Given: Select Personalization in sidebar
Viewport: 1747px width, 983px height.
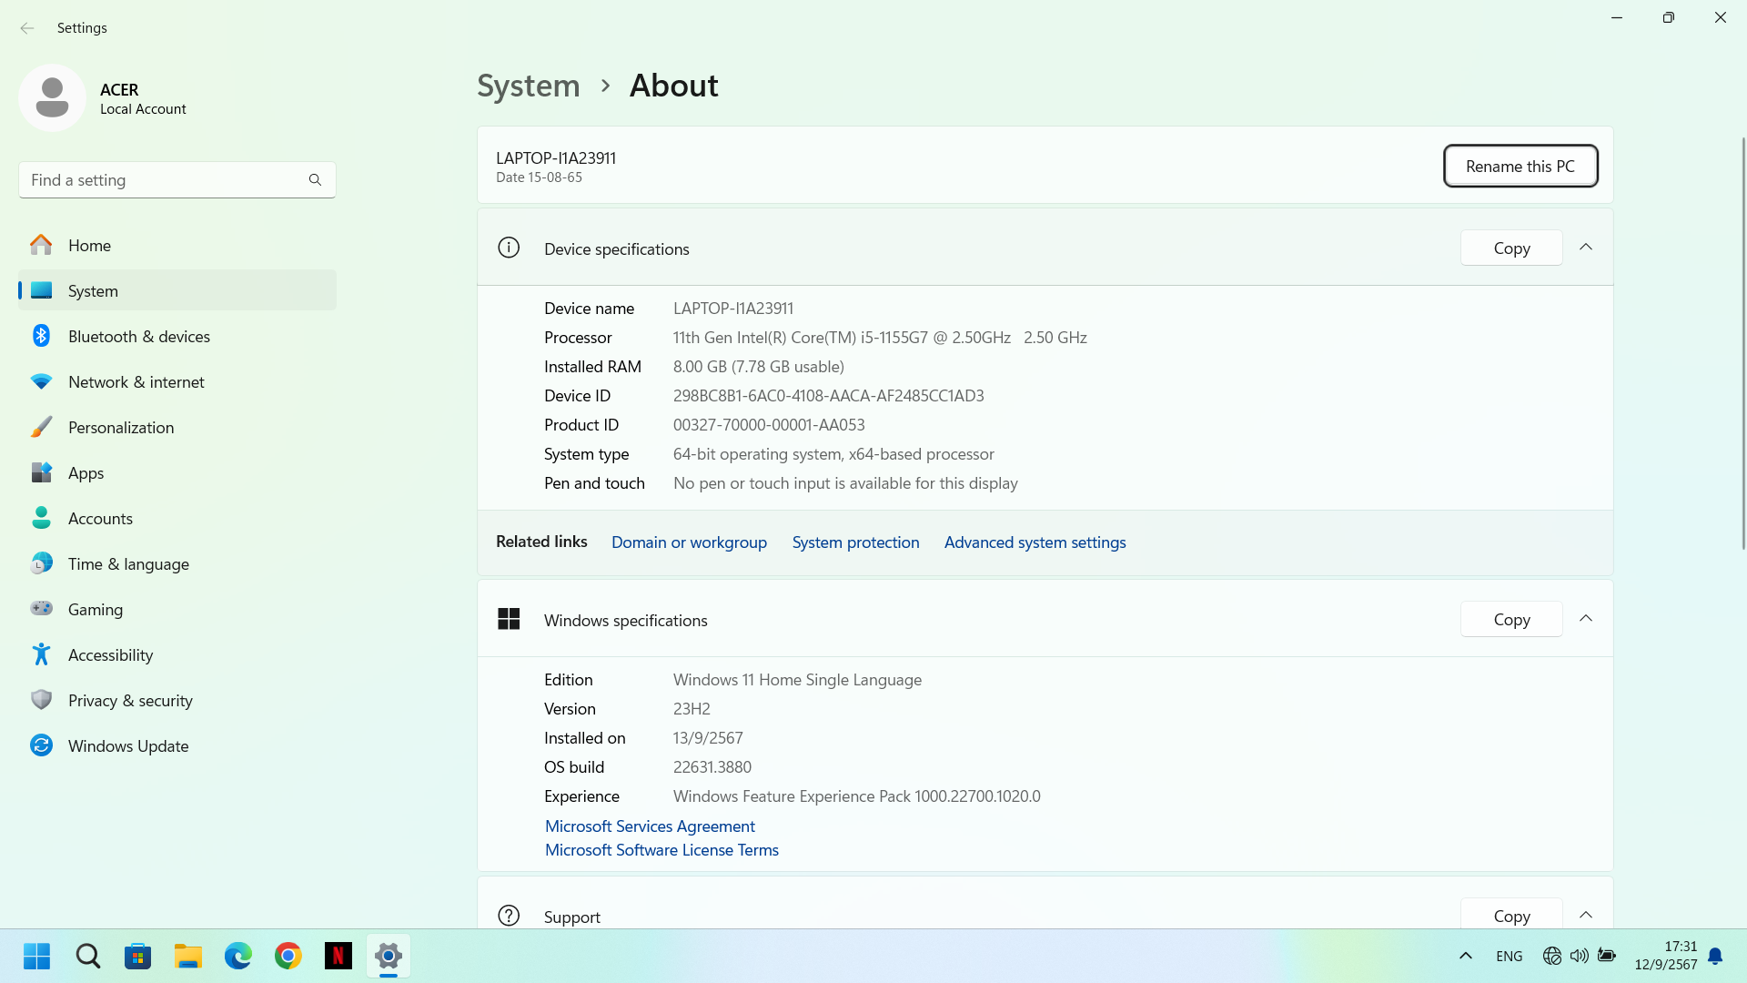Looking at the screenshot, I should [177, 427].
